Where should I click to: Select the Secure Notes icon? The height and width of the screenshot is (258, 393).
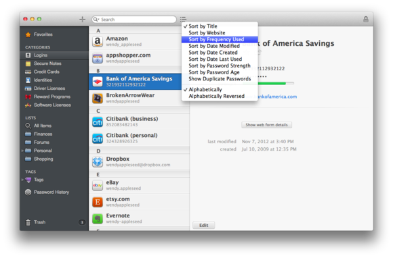[28, 63]
